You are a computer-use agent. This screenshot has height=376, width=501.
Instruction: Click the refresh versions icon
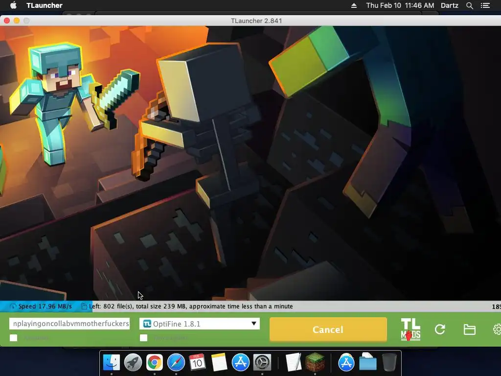click(440, 329)
